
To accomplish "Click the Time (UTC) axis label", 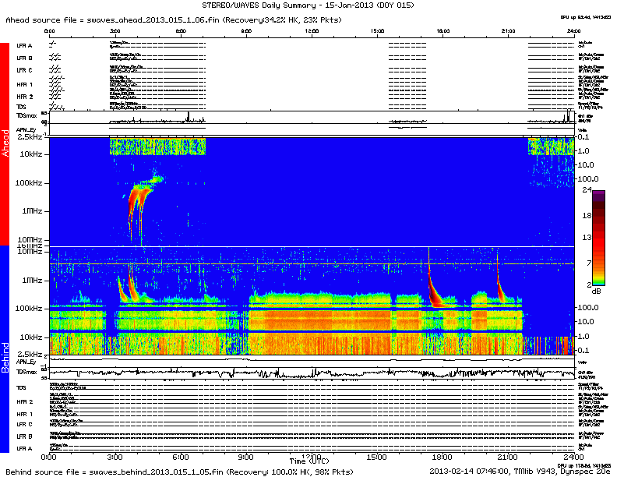I will point(309,462).
